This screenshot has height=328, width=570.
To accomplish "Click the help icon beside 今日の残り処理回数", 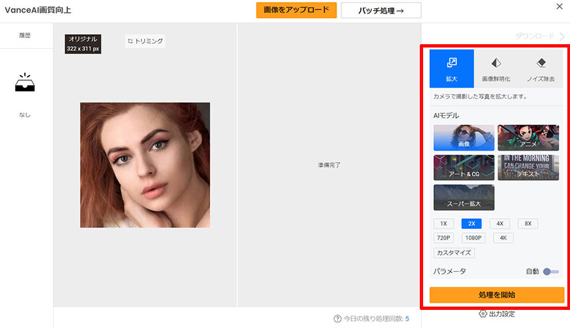I will tap(337, 319).
